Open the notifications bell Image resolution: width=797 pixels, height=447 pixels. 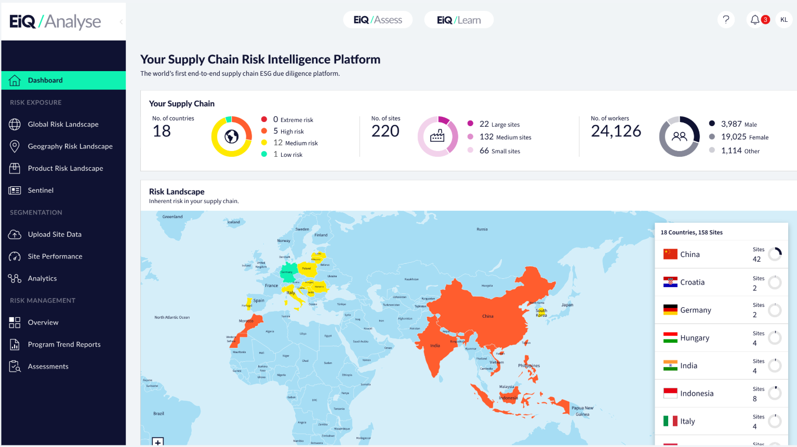(755, 19)
